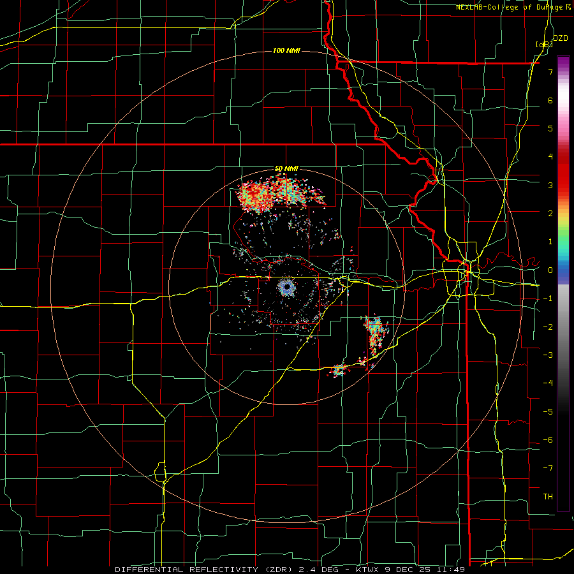
Task: Click the [dB] unit label
Action: (544, 44)
